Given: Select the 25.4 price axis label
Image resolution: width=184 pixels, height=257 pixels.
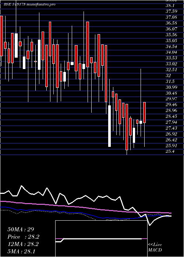Looking at the screenshot, I should (x=170, y=151).
